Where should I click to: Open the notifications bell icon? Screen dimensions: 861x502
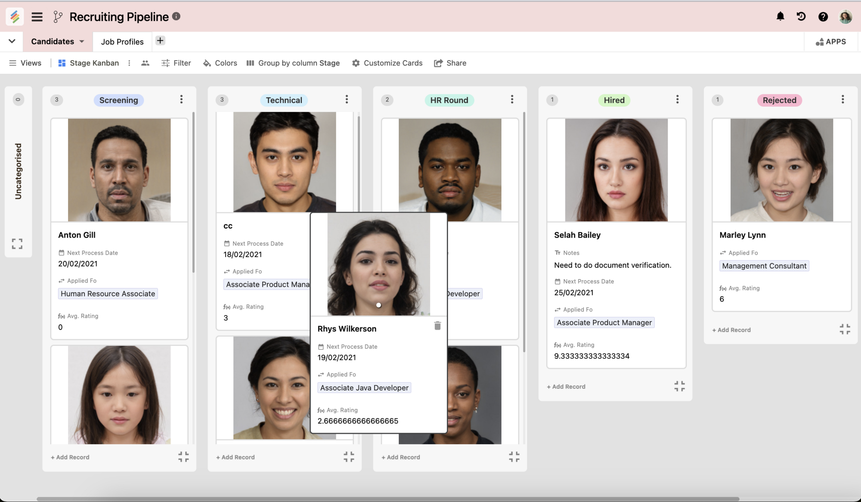pos(780,16)
